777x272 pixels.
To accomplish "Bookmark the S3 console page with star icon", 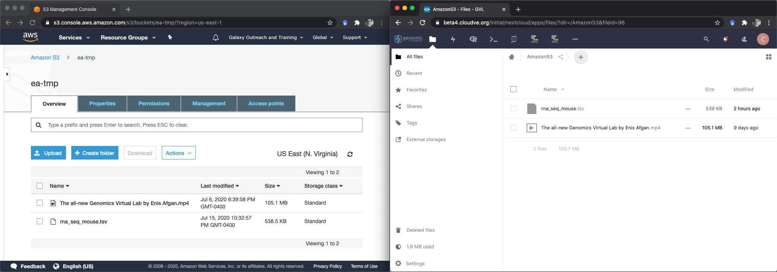I will click(330, 23).
